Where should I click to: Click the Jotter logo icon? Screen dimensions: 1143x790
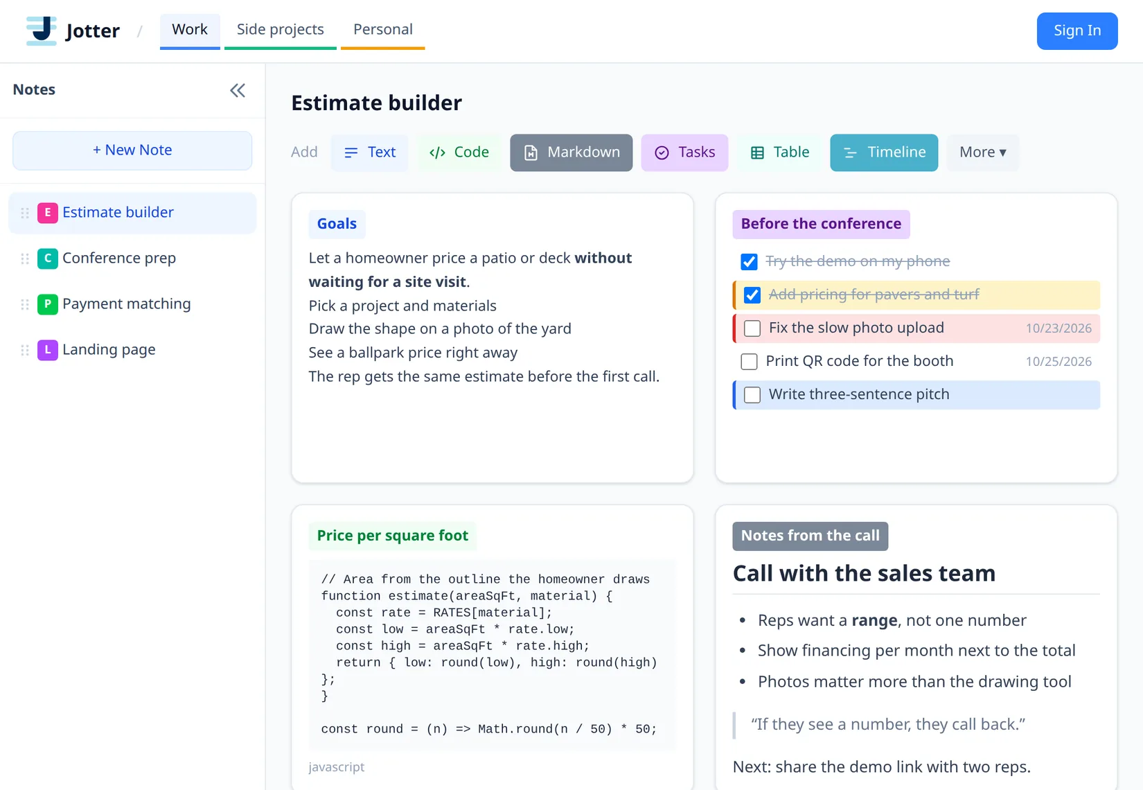[41, 30]
